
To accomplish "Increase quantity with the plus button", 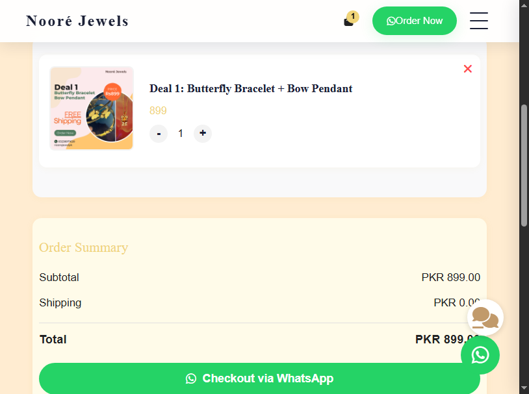I will (203, 134).
